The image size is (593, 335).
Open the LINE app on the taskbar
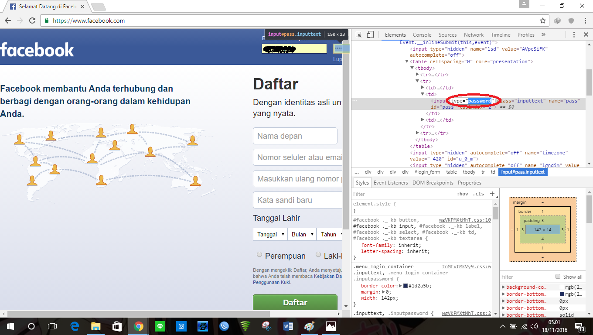pyautogui.click(x=160, y=326)
